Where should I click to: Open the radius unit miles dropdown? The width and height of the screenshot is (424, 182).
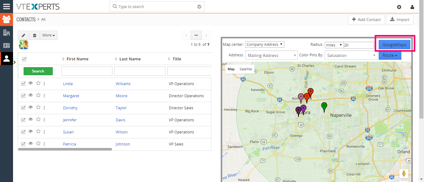pos(334,45)
